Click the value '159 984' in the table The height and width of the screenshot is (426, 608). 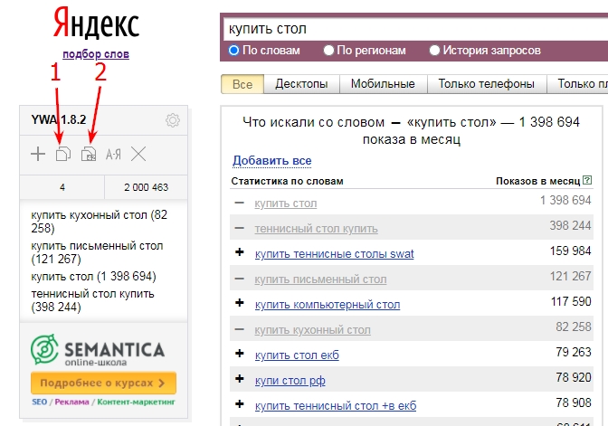pyautogui.click(x=570, y=251)
